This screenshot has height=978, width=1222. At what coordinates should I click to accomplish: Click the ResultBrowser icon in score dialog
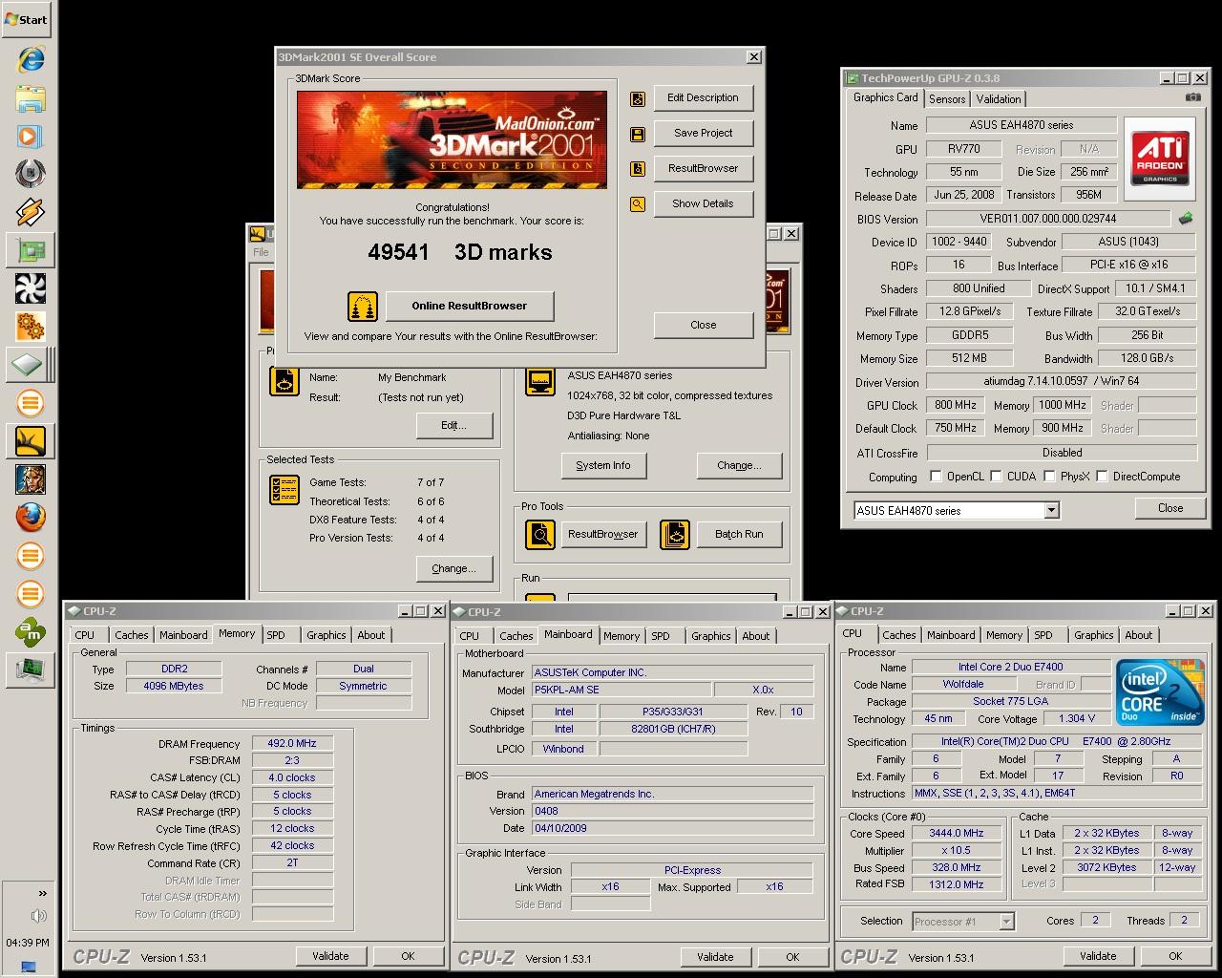(x=638, y=169)
